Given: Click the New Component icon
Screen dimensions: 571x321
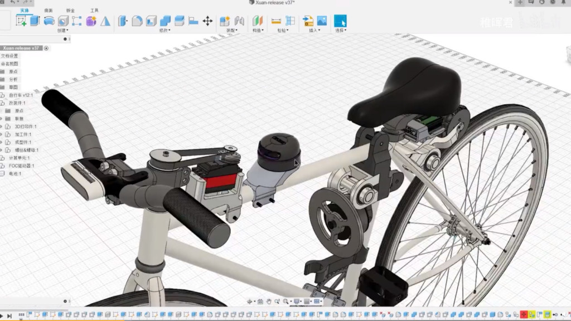Looking at the screenshot, I should (x=225, y=21).
